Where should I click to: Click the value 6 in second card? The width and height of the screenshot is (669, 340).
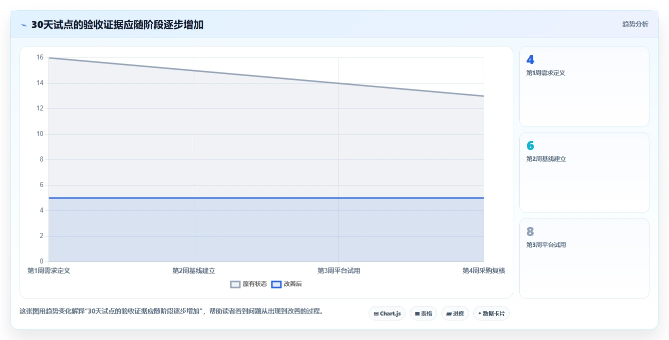530,146
